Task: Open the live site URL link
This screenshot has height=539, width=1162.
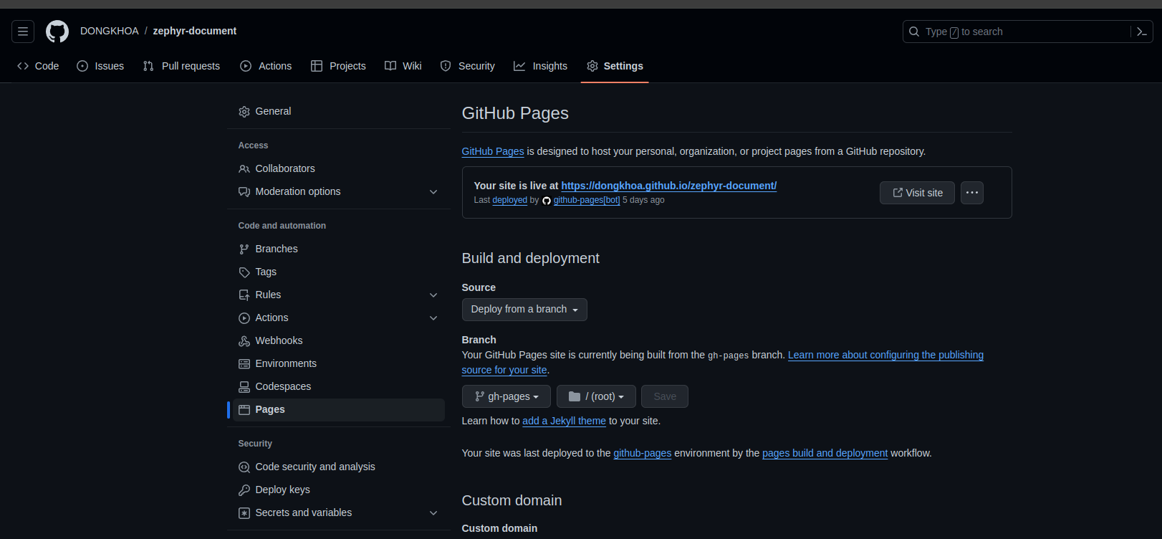Action: click(669, 186)
